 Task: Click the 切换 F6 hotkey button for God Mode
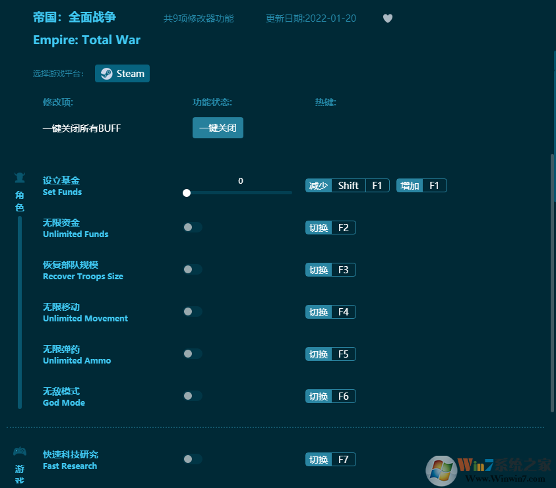[330, 396]
